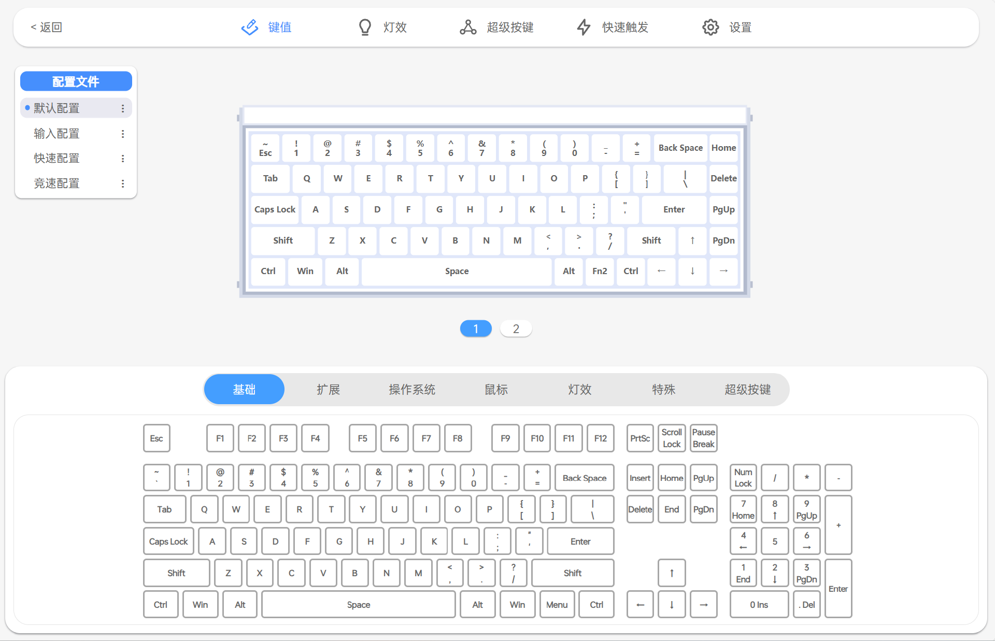
Task: Choose down arrow in the key panel
Action: click(x=672, y=605)
